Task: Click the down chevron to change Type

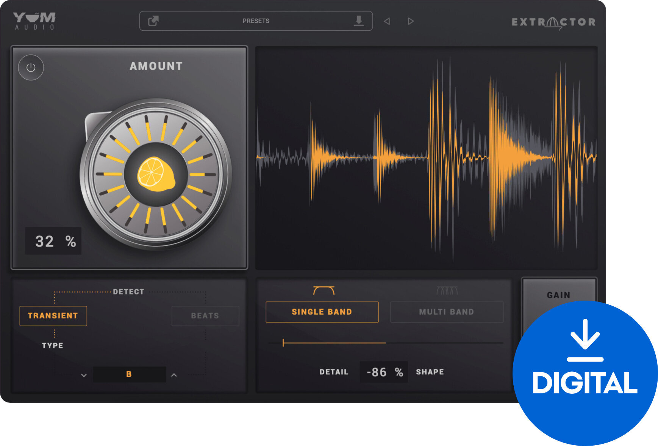Action: pyautogui.click(x=84, y=375)
